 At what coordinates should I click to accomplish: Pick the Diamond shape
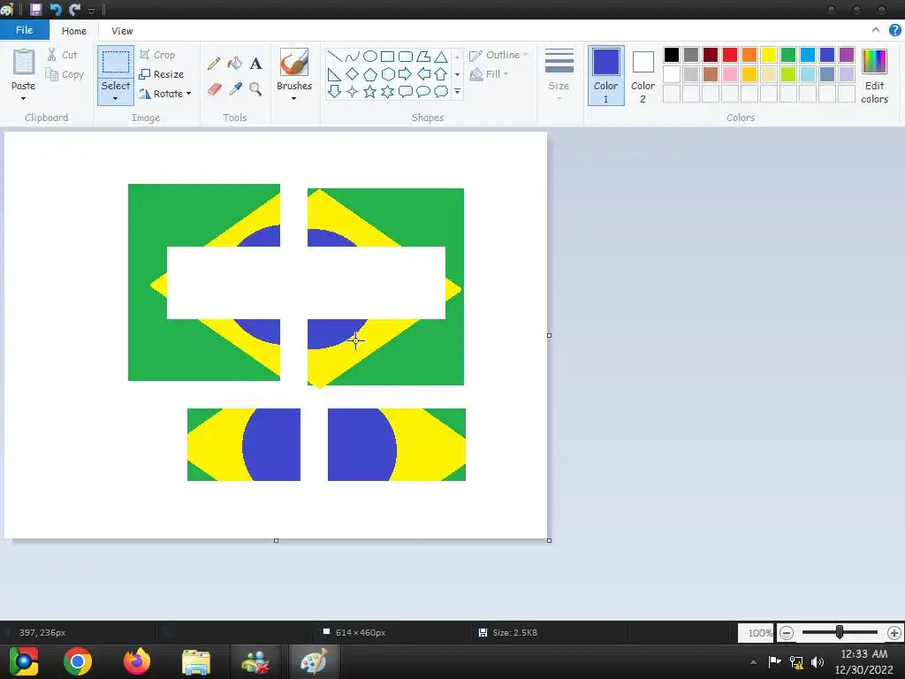pos(352,74)
